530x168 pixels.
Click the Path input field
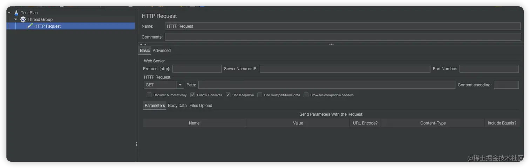[327, 85]
